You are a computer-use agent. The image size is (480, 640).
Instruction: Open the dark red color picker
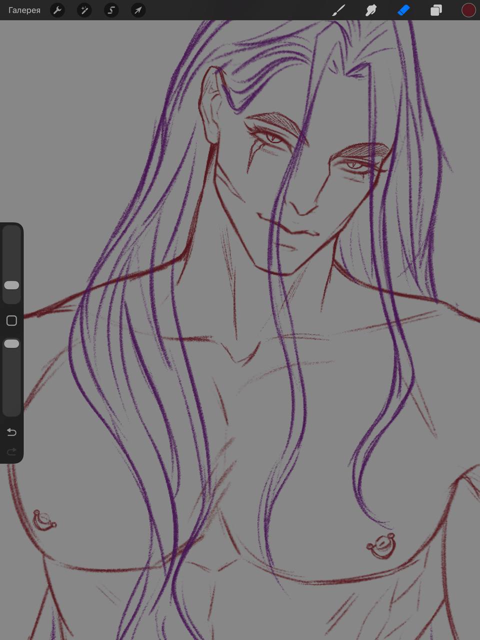(468, 10)
